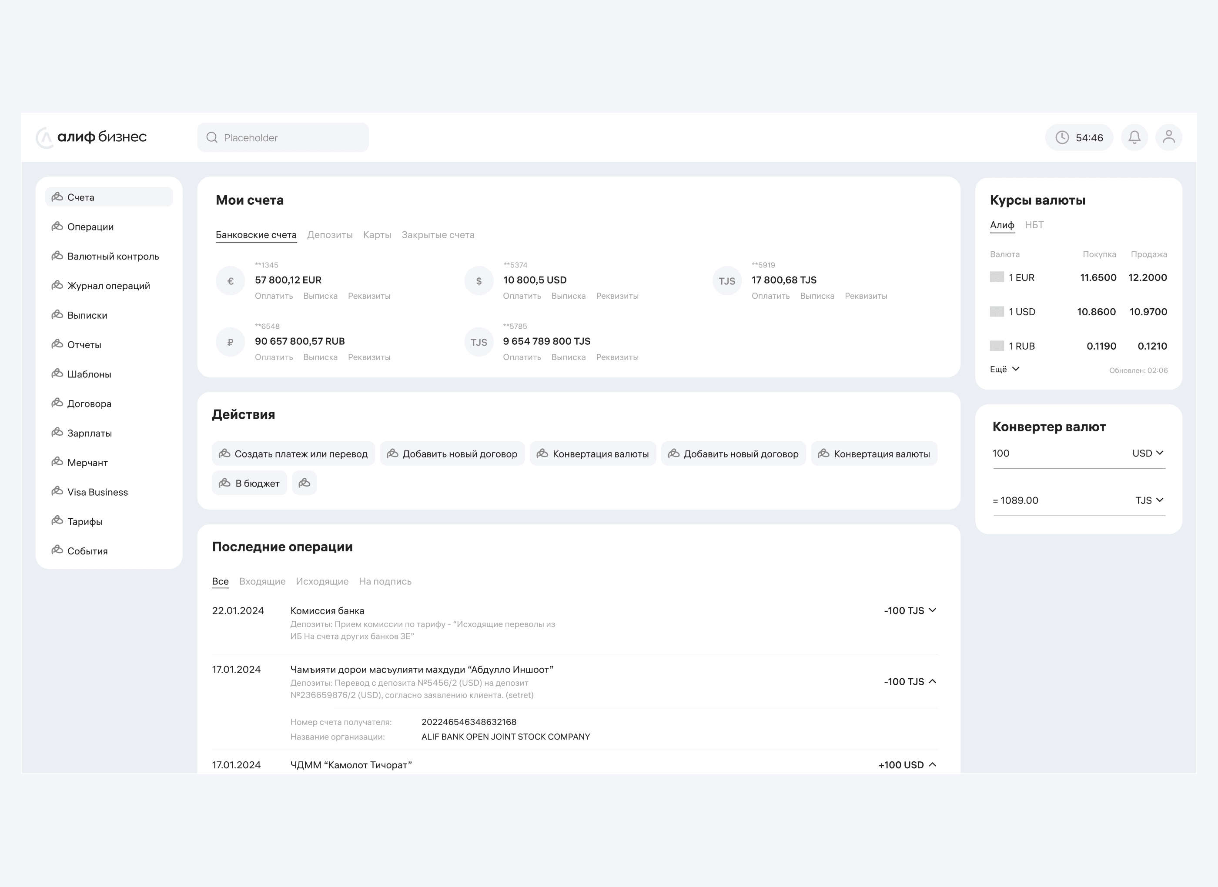Expand more currency rates with Ещё
This screenshot has width=1218, height=887.
[1004, 370]
